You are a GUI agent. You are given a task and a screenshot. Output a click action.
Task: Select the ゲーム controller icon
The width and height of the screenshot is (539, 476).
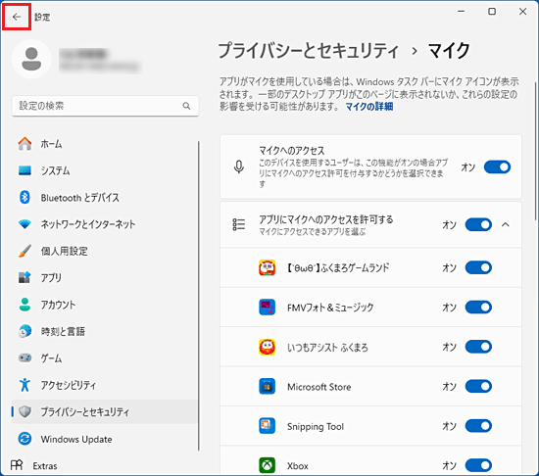click(24, 357)
